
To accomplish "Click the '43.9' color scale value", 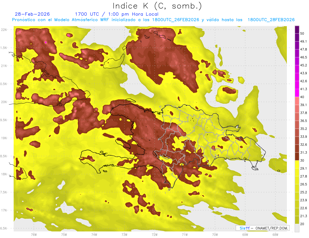I will [304, 73].
